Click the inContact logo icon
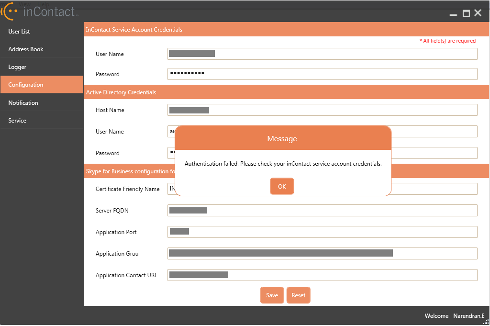 click(9, 11)
